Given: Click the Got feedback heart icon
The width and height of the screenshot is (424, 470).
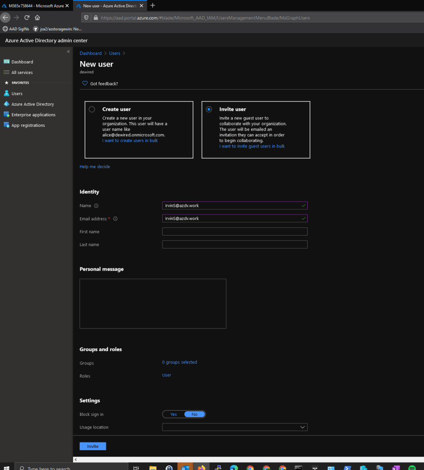Looking at the screenshot, I should [85, 84].
